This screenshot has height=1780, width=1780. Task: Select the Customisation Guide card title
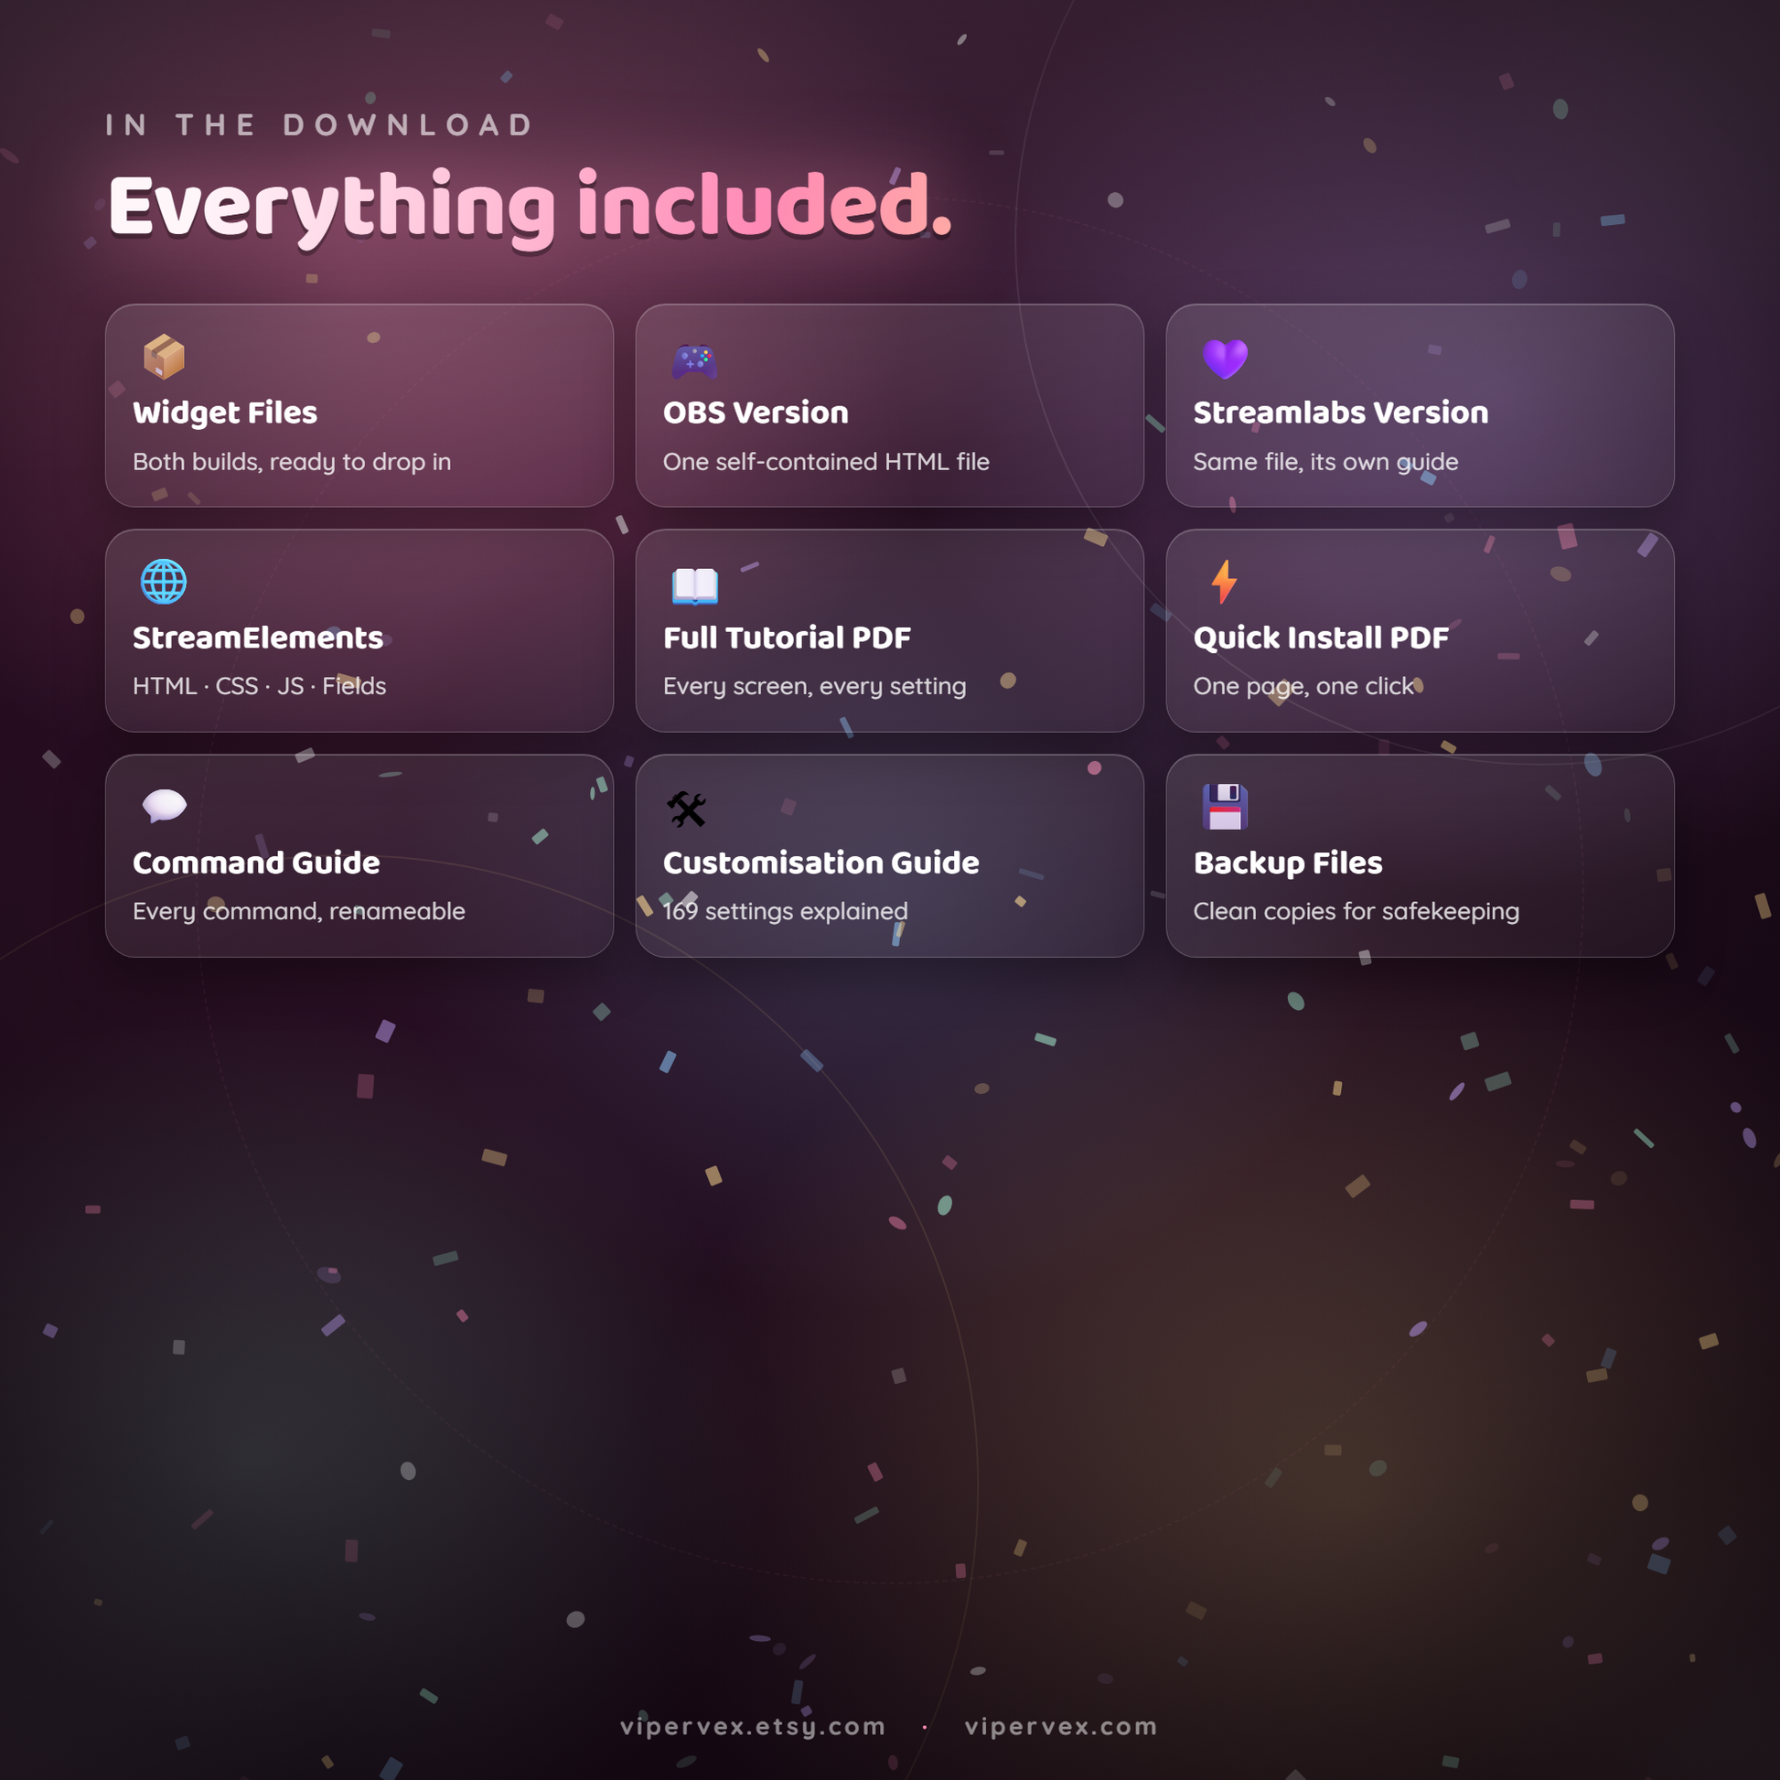pos(820,863)
